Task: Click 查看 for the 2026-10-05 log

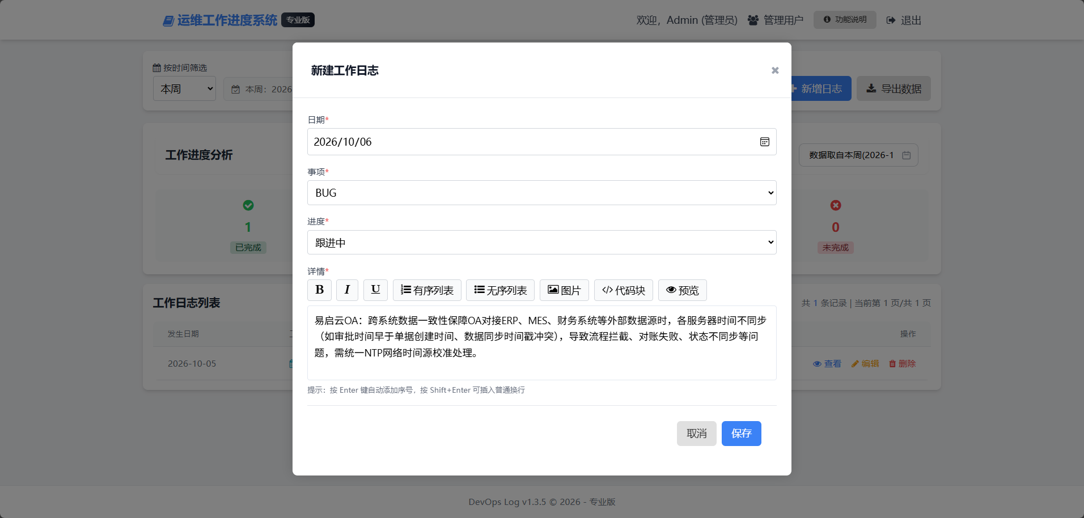Action: [827, 364]
